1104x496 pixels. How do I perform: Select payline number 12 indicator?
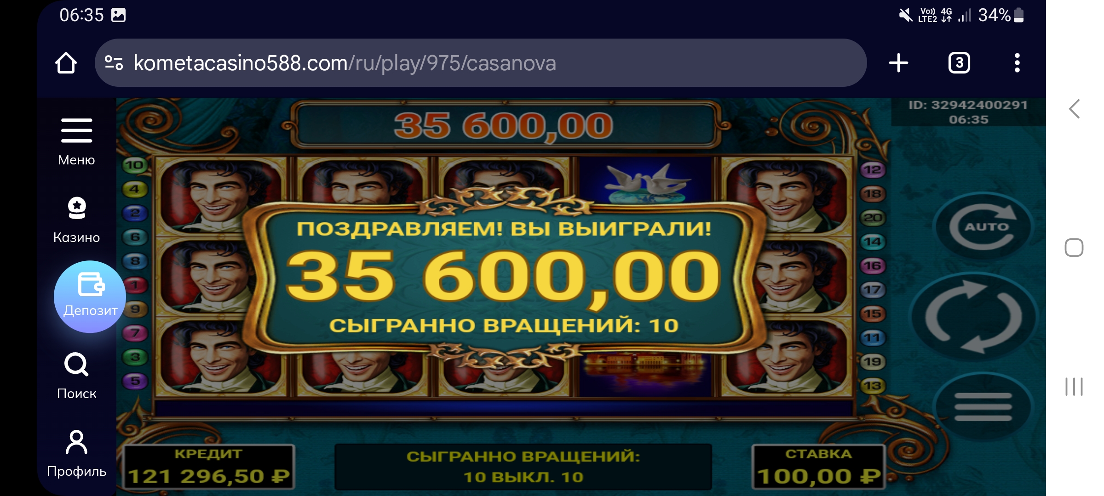click(x=872, y=170)
